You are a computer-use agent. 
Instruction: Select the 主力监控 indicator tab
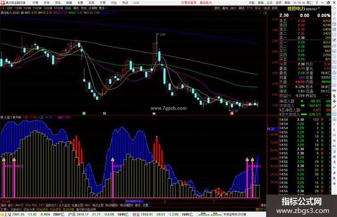coord(65,205)
